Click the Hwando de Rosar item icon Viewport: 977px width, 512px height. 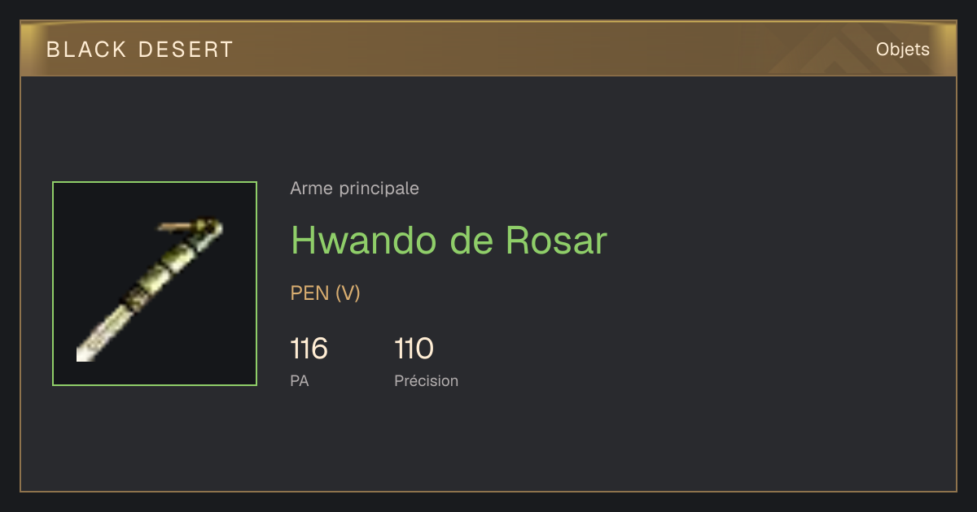click(155, 284)
